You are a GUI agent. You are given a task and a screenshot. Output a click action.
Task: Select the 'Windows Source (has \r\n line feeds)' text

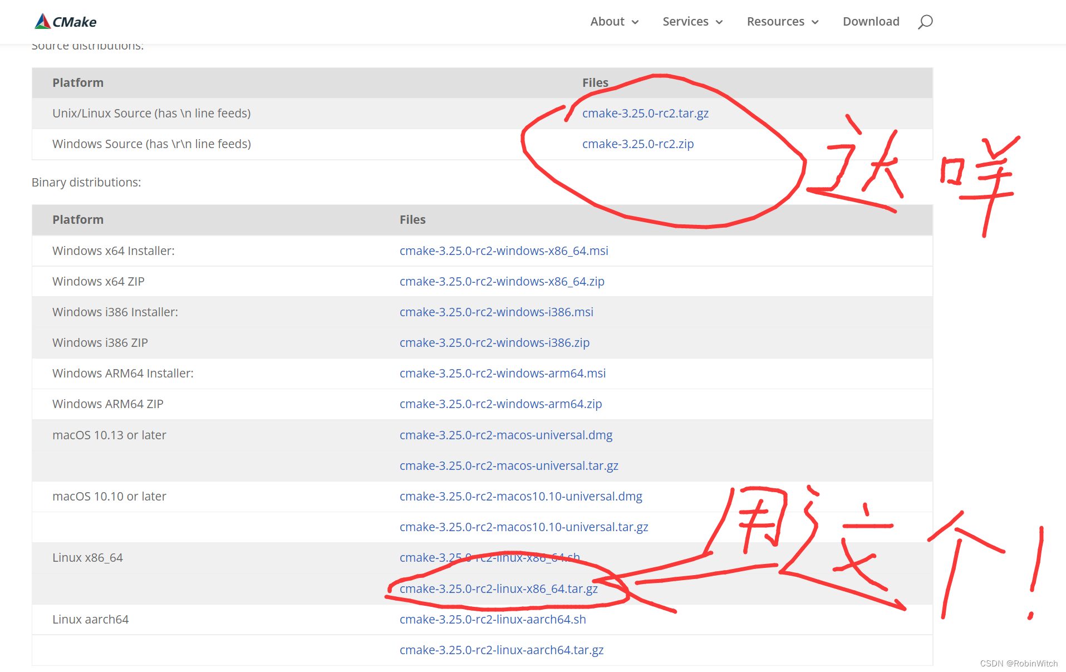(x=151, y=144)
